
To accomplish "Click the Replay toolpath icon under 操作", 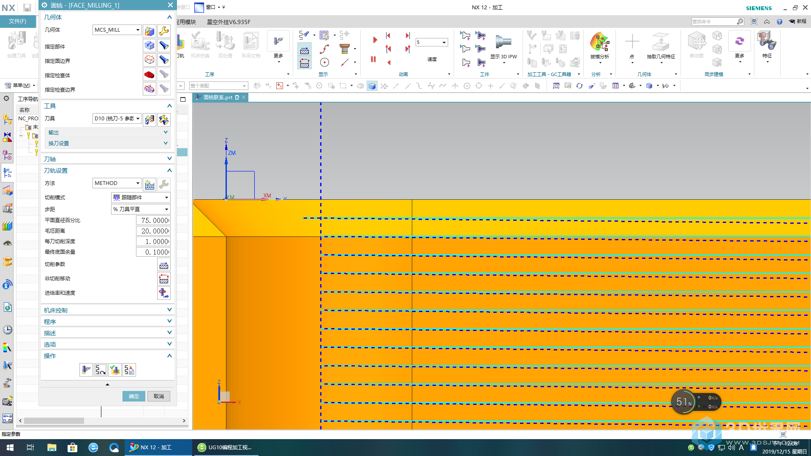I will click(x=101, y=370).
